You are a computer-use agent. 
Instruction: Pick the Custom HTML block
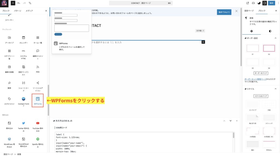[24, 51]
